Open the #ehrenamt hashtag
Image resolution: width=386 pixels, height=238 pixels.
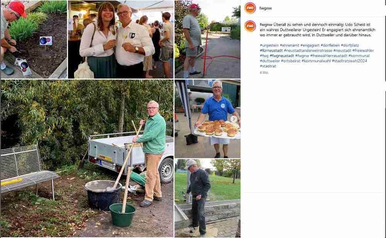(289, 45)
